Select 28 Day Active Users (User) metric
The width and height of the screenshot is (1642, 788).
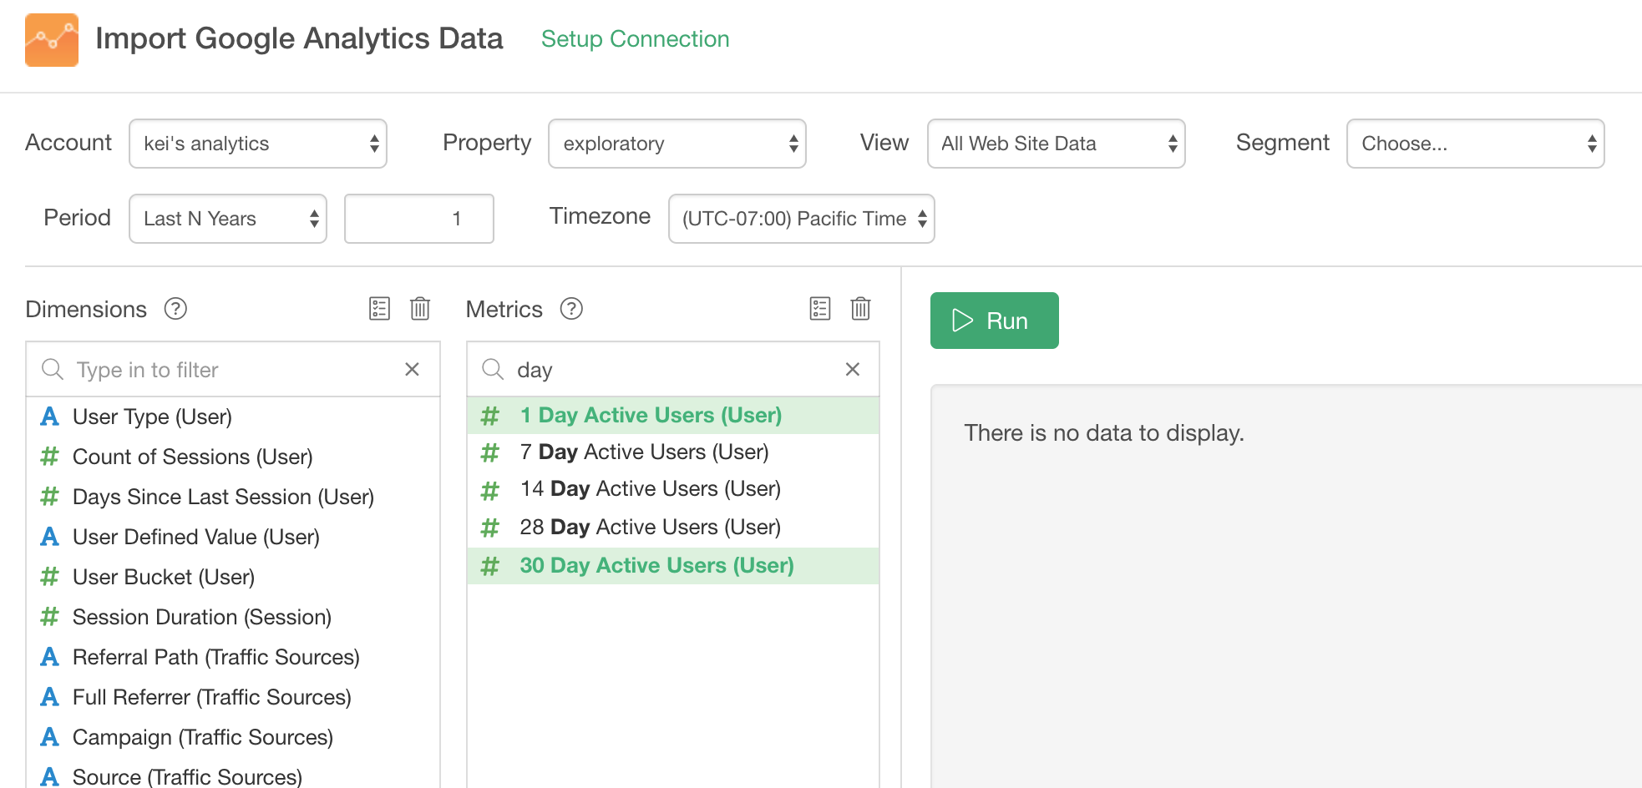click(x=673, y=528)
